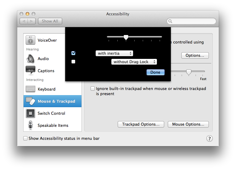This screenshot has width=236, height=170.
Task: Select Audio label in the sidebar
Action: coord(43,59)
